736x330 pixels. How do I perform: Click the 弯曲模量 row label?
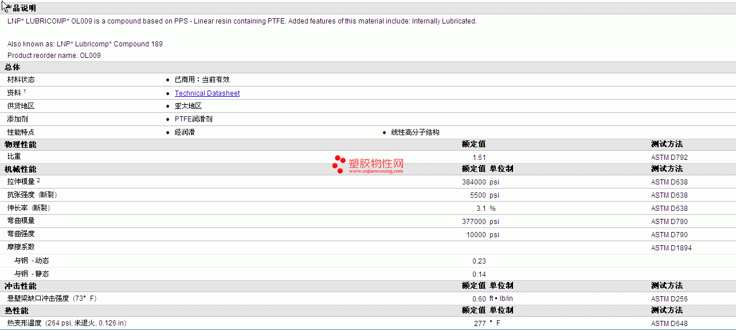pos(21,221)
